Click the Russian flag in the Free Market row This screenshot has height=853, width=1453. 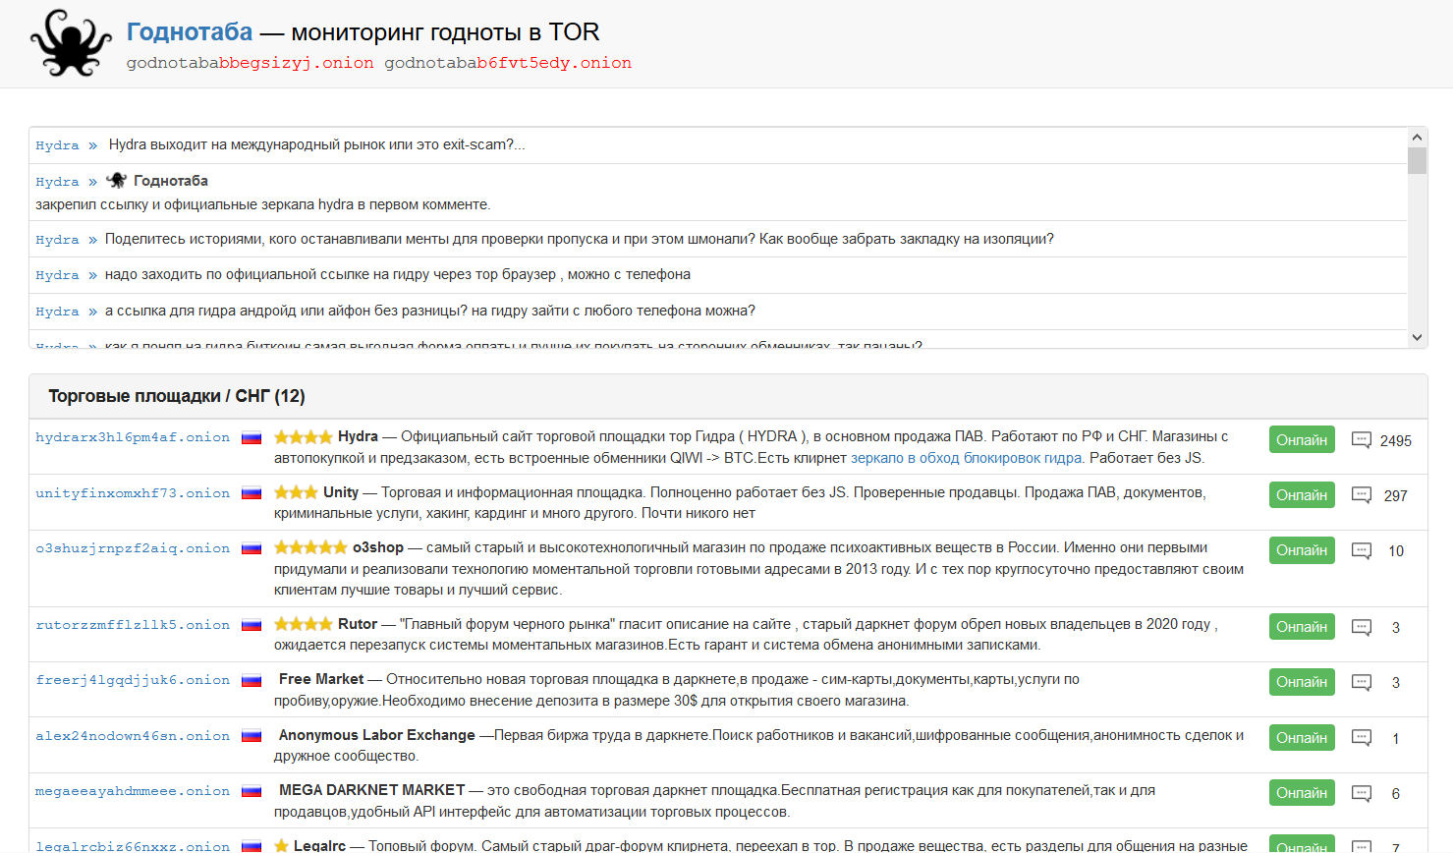tap(251, 680)
